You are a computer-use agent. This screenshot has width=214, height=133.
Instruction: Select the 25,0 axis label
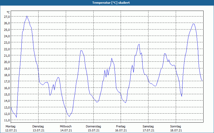click(x=7, y=30)
